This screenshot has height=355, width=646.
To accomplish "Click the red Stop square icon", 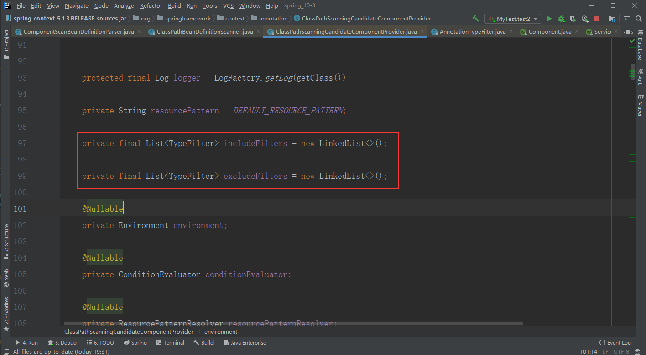I will 597,19.
